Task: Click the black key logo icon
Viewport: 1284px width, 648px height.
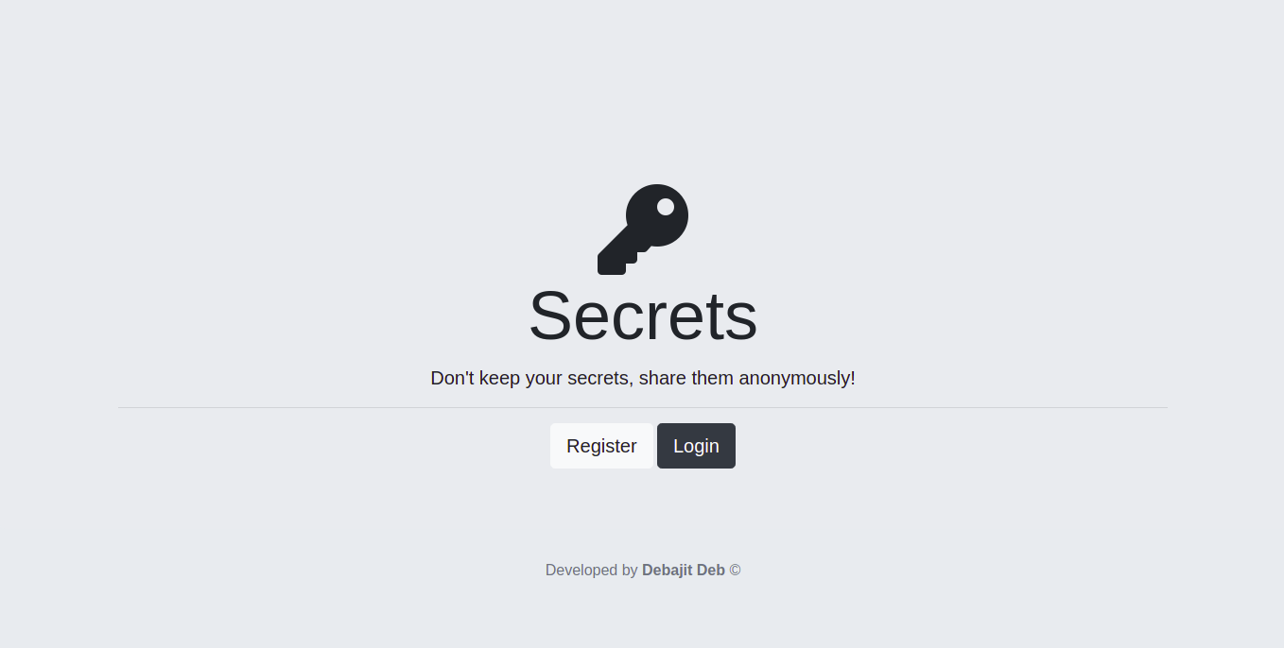Action: 643,230
